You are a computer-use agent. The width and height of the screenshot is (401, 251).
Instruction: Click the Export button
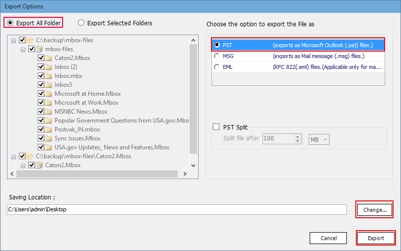coord(376,238)
